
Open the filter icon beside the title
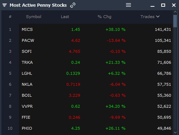click(5, 5)
